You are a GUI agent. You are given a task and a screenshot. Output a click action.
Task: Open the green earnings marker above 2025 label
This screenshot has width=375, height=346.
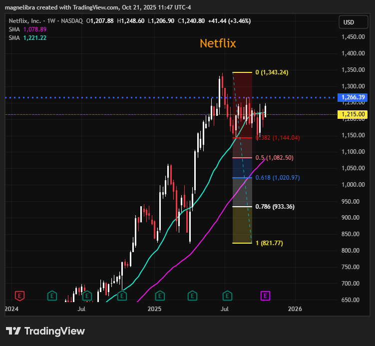point(160,296)
